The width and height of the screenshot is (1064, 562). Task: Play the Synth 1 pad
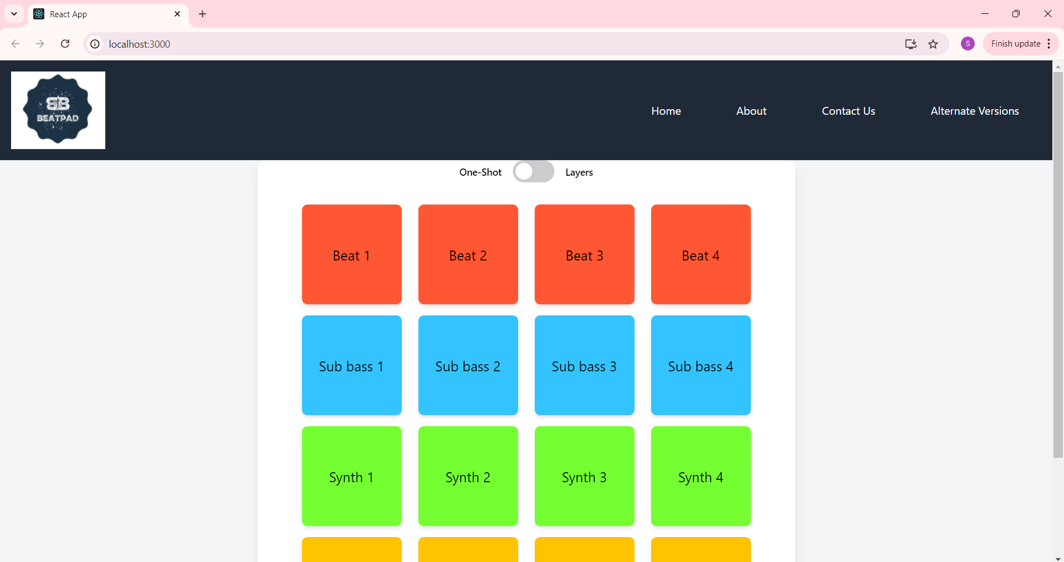352,476
